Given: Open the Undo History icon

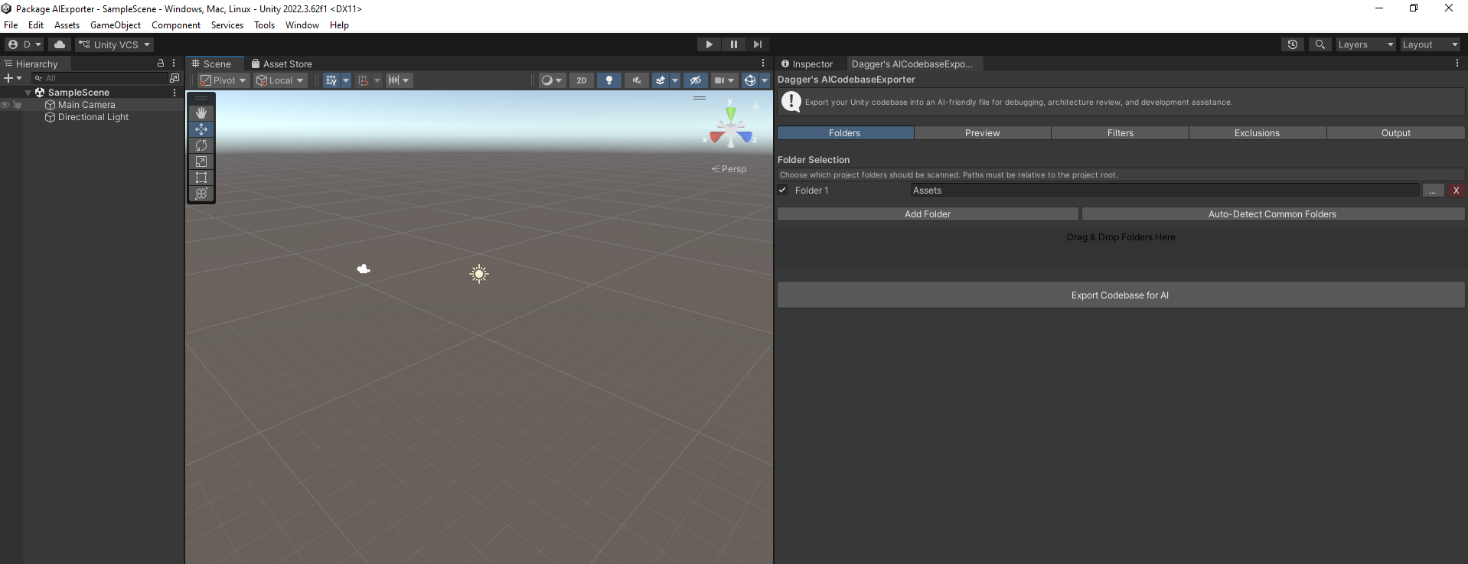Looking at the screenshot, I should click(x=1292, y=44).
